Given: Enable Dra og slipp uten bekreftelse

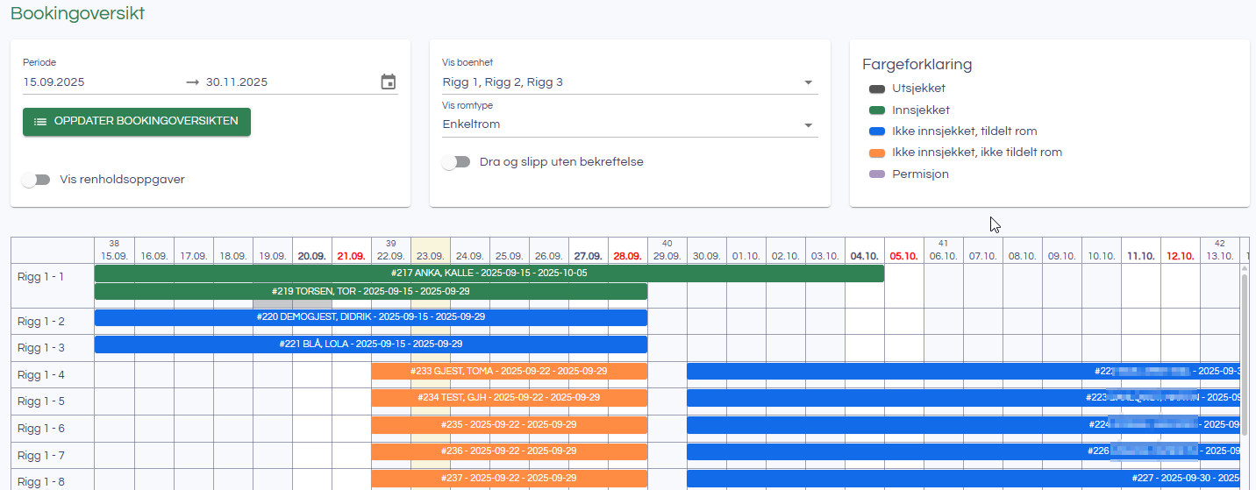Looking at the screenshot, I should click(456, 162).
